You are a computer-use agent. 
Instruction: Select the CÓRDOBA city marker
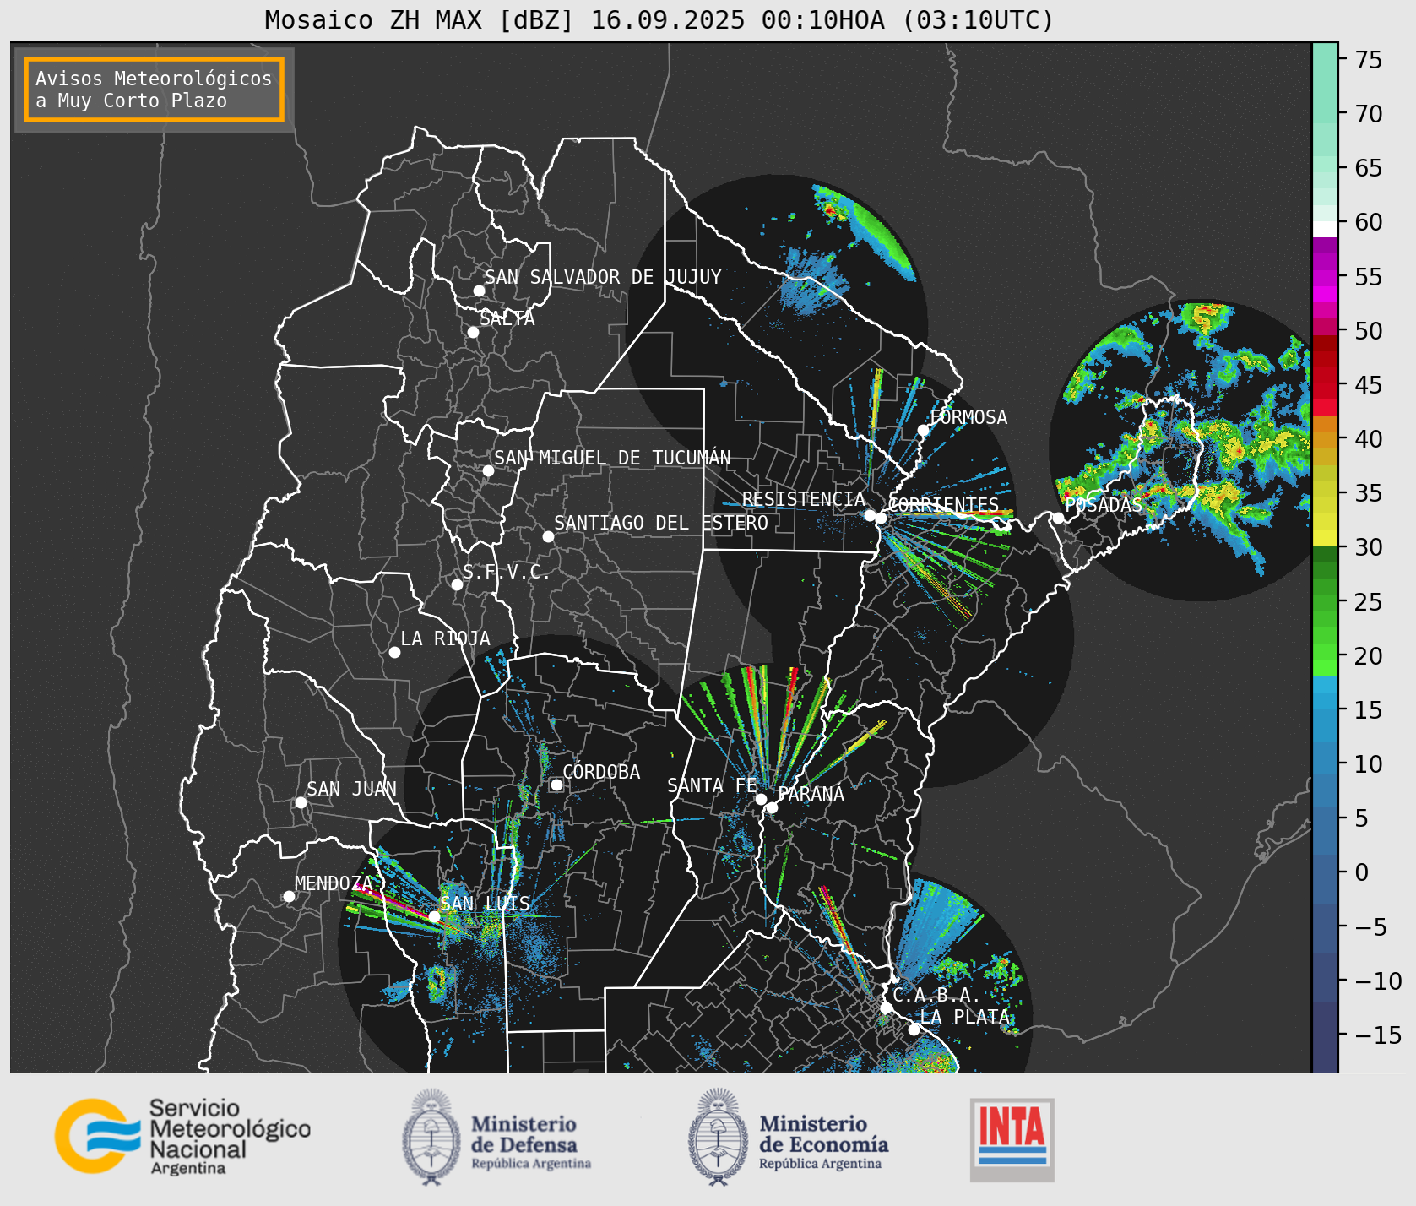coord(556,785)
